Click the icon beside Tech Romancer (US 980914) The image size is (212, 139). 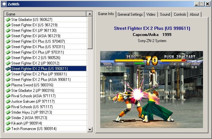[x=8, y=129]
